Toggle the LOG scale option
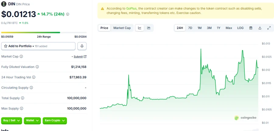274x131 pixels. 240,28
